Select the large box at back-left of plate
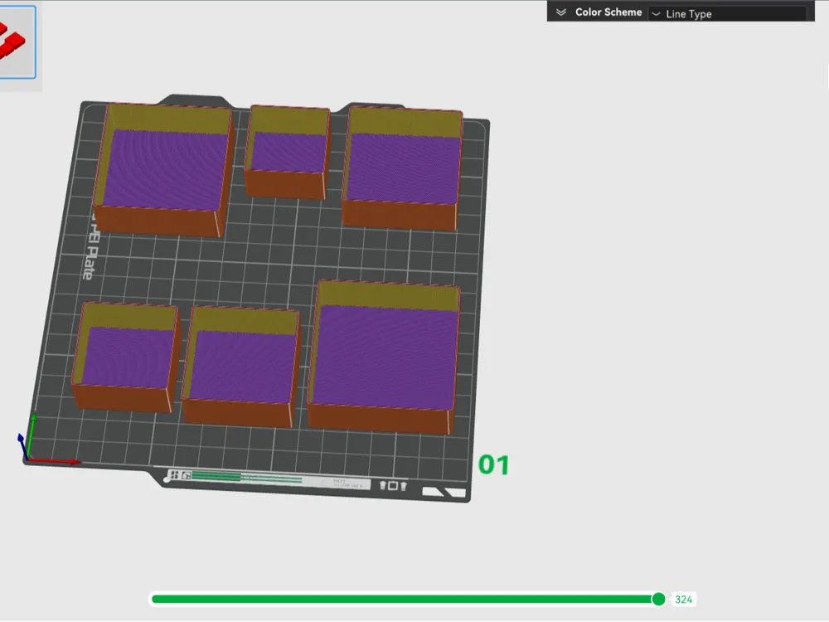The width and height of the screenshot is (829, 622). pyautogui.click(x=164, y=169)
